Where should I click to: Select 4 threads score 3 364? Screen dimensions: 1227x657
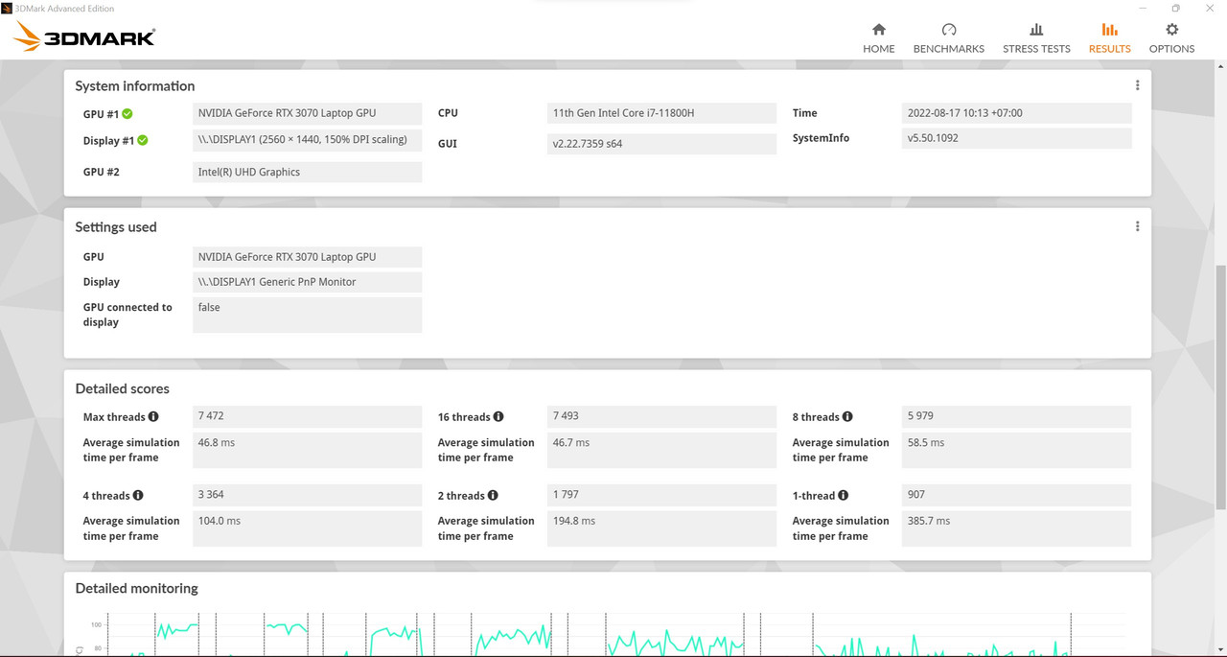(x=307, y=495)
